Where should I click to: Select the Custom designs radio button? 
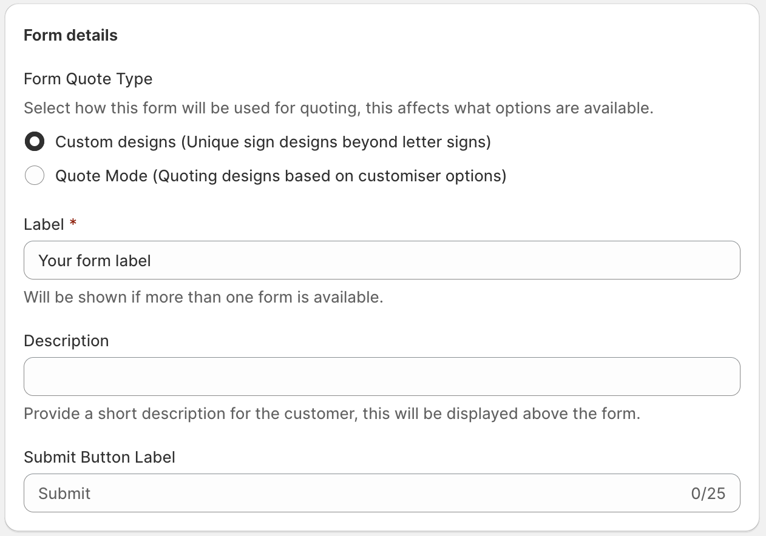click(35, 142)
